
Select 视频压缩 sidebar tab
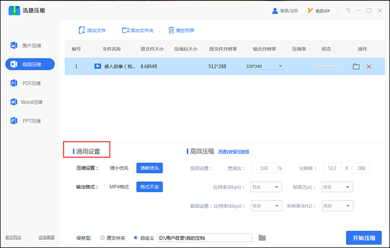point(30,64)
